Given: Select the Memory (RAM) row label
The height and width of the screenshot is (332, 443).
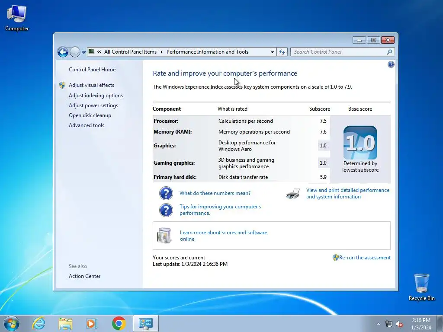Looking at the screenshot, I should 173,132.
